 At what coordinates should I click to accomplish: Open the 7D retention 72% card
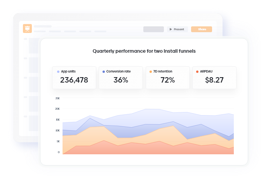pos(168,78)
